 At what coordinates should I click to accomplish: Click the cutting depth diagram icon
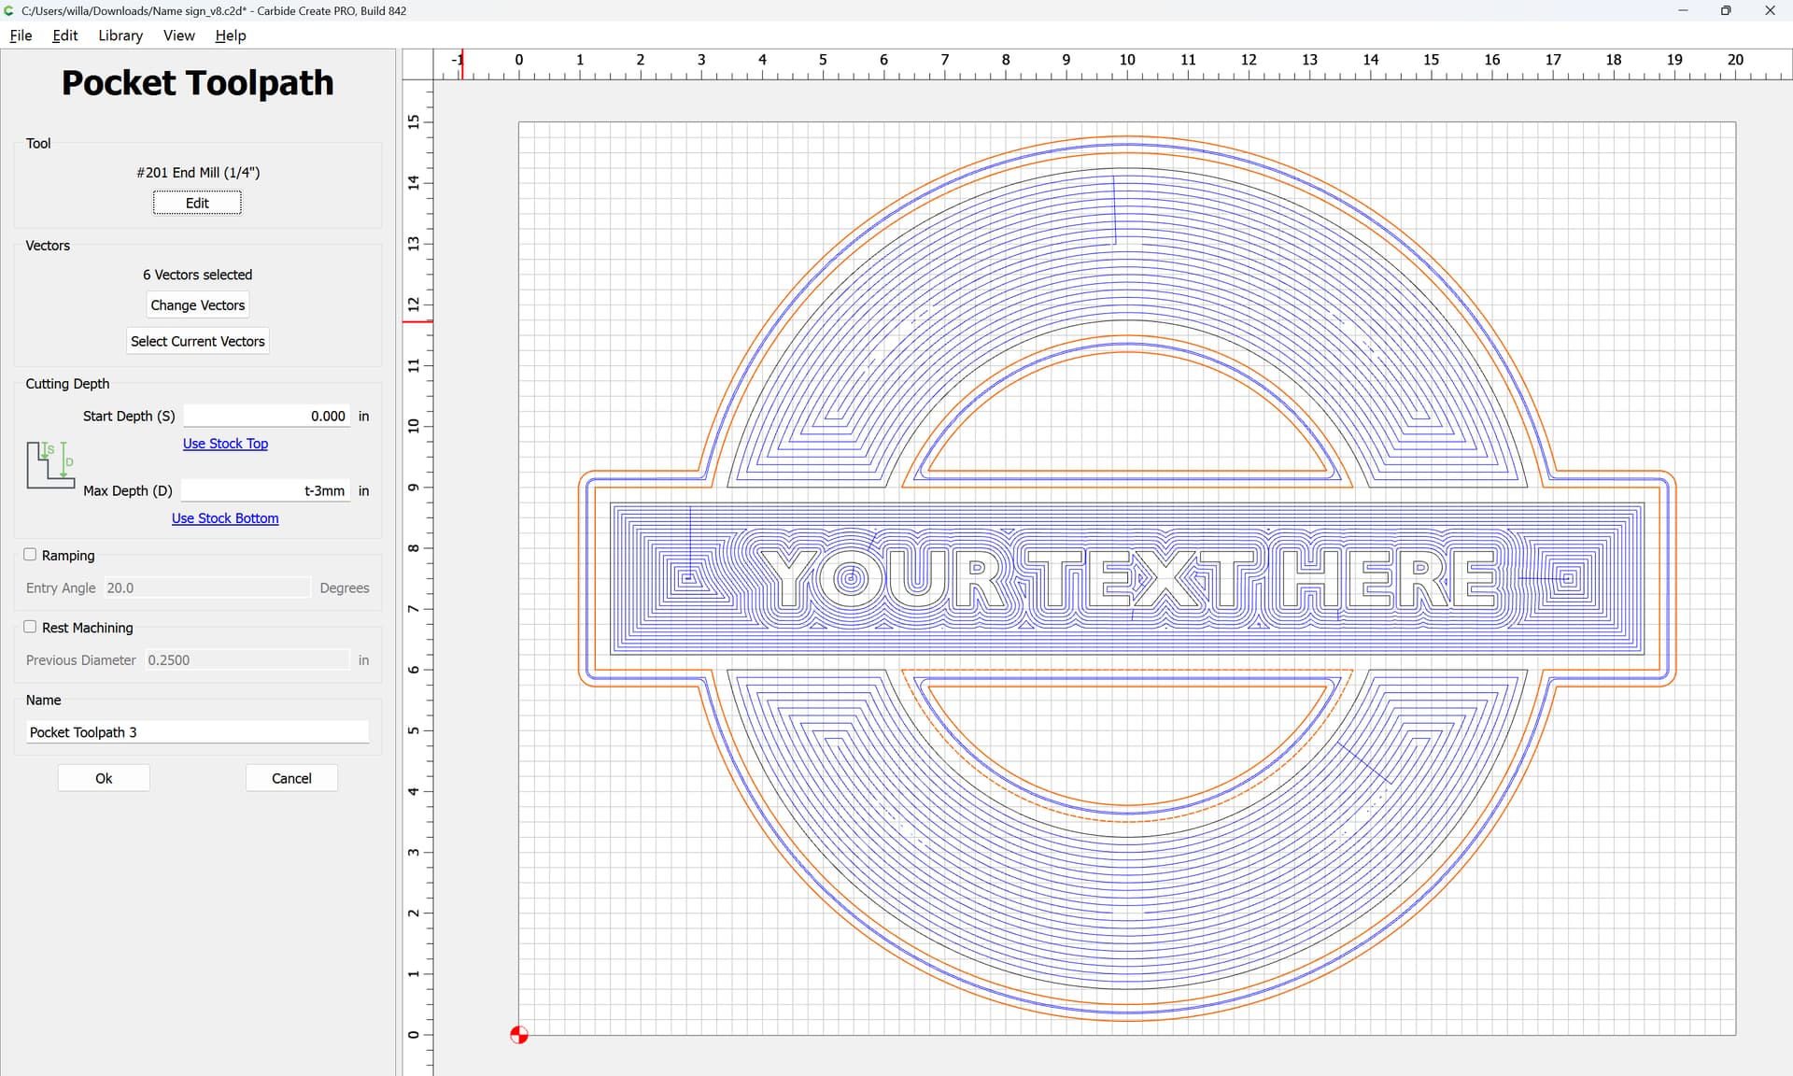(x=49, y=465)
